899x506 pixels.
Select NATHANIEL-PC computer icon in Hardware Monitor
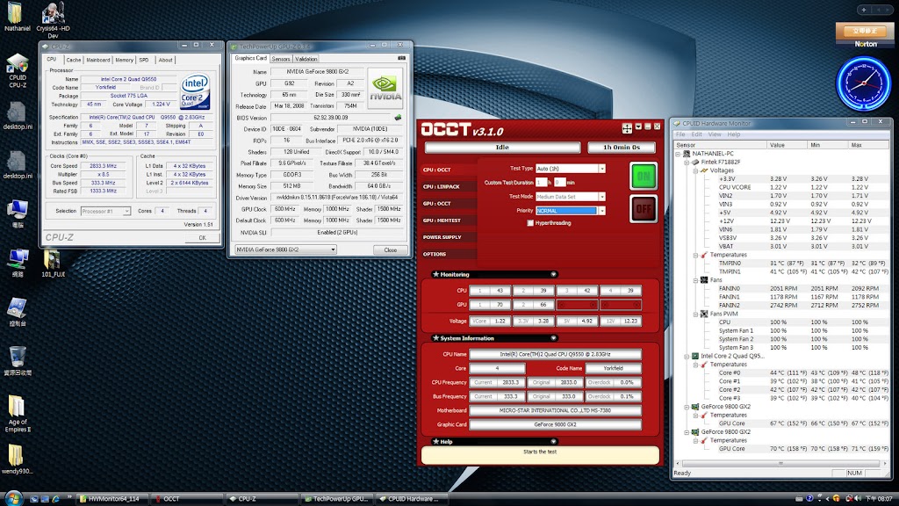(x=687, y=154)
